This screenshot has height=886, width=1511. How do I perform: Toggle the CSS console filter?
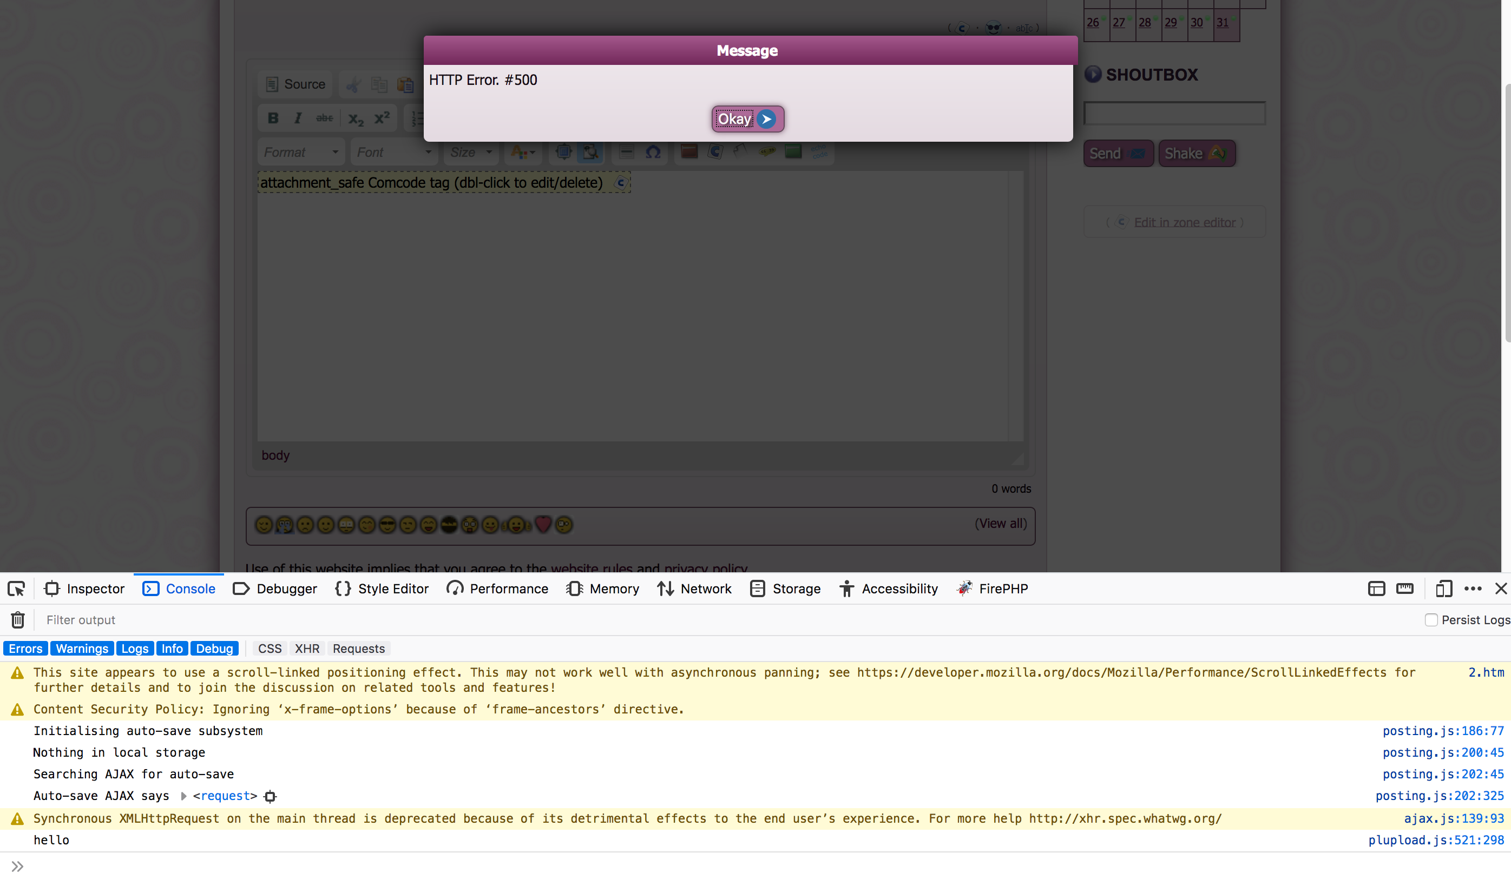[270, 649]
